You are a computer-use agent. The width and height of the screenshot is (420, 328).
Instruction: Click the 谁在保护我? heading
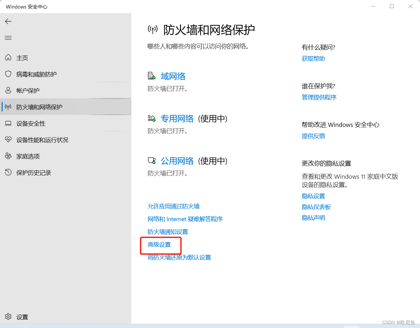click(x=319, y=86)
